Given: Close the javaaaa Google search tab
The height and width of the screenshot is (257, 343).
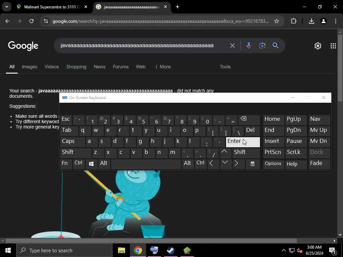Looking at the screenshot, I should (x=165, y=7).
